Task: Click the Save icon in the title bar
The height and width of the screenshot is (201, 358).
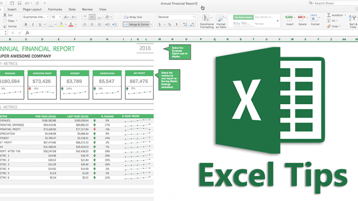Action: 20,3
